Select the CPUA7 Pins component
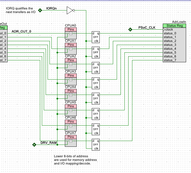The width and height of the screenshot is (191, 173). click(x=70, y=141)
